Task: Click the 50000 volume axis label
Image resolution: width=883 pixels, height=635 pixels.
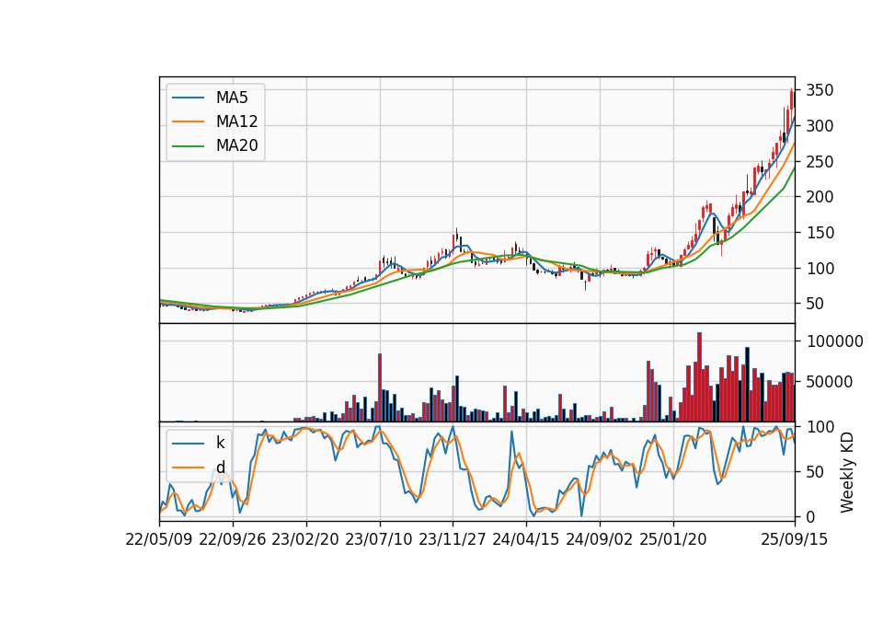Action: point(830,382)
